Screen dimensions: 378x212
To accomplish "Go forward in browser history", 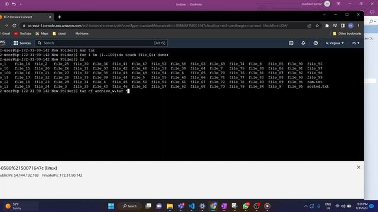I will [x=6, y=25].
